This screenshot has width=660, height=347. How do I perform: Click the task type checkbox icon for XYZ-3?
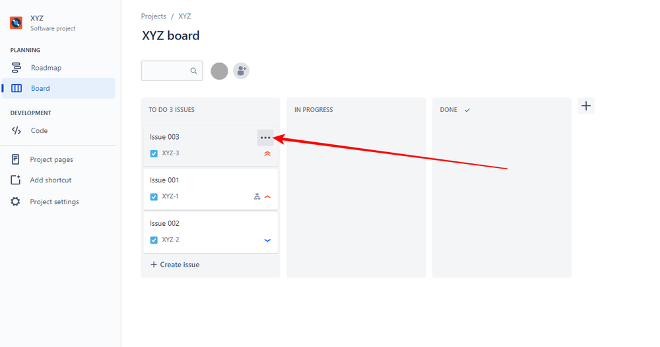pyautogui.click(x=154, y=153)
